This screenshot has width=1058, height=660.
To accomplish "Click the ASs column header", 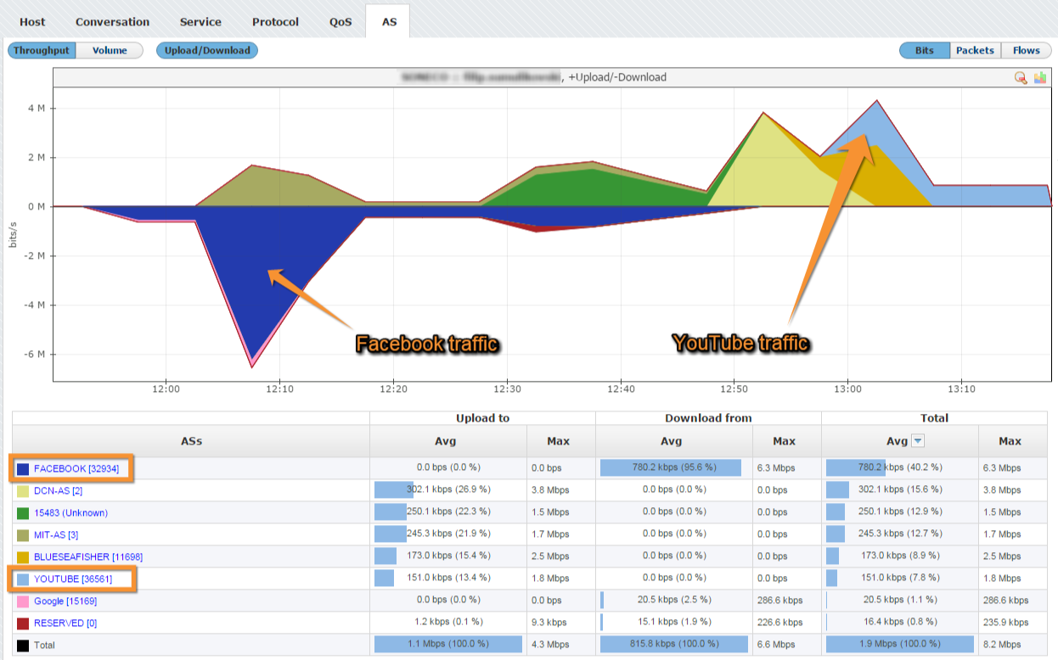I will tap(191, 441).
